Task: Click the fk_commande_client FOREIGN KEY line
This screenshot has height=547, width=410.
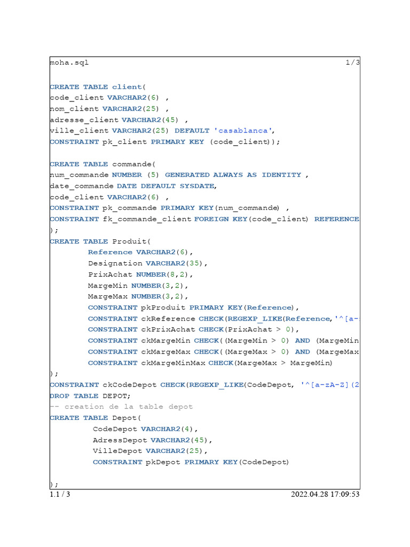Action: click(204, 219)
